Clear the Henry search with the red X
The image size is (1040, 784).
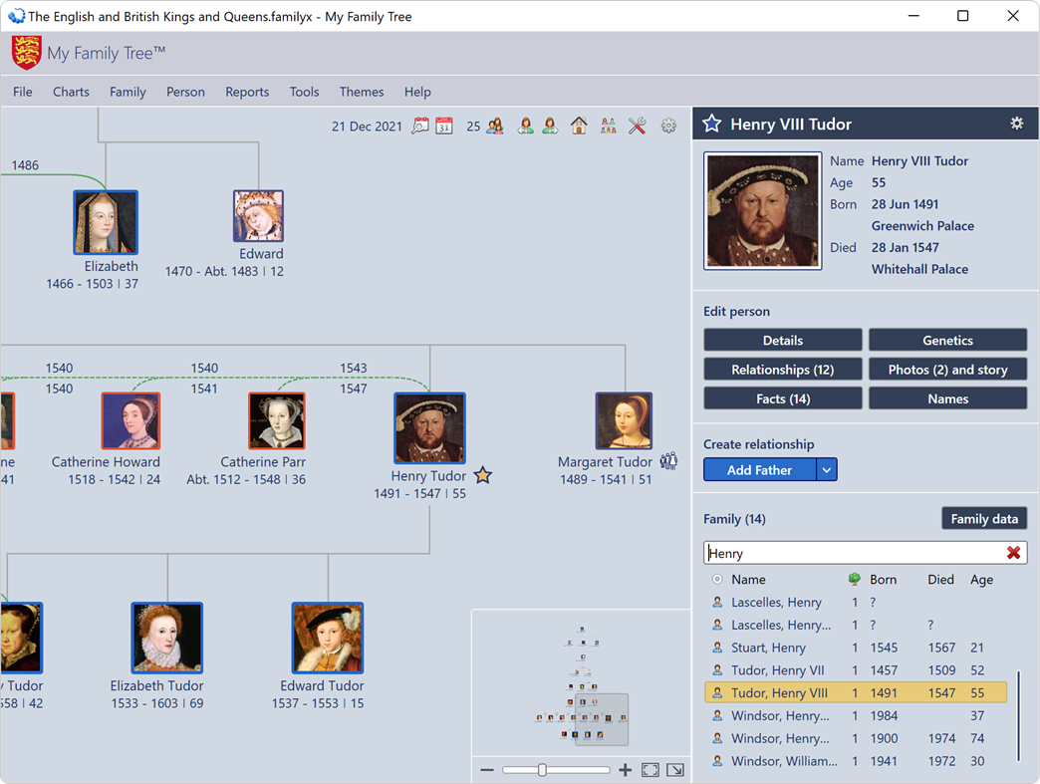coord(1014,553)
